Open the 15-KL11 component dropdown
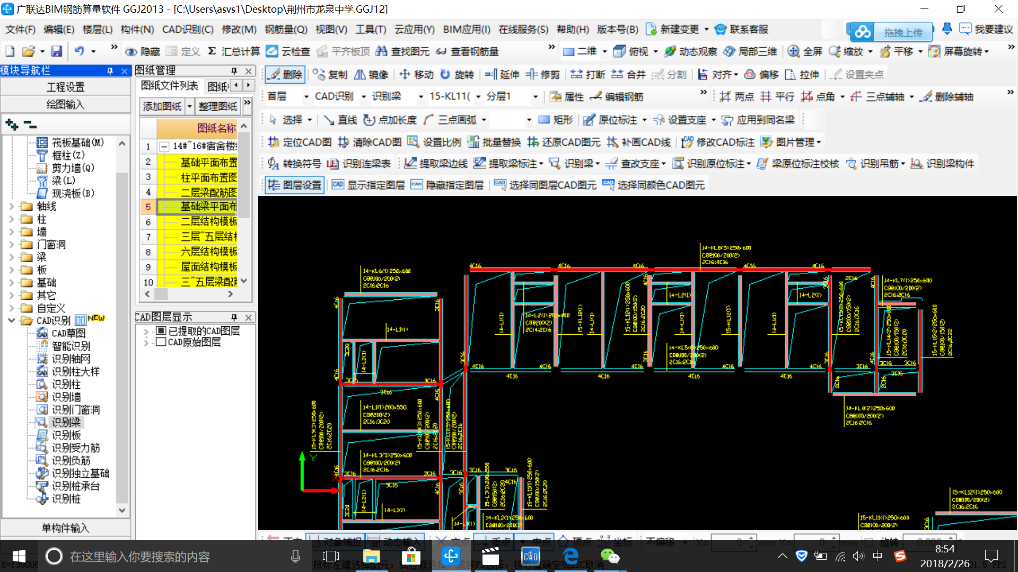 coord(478,96)
